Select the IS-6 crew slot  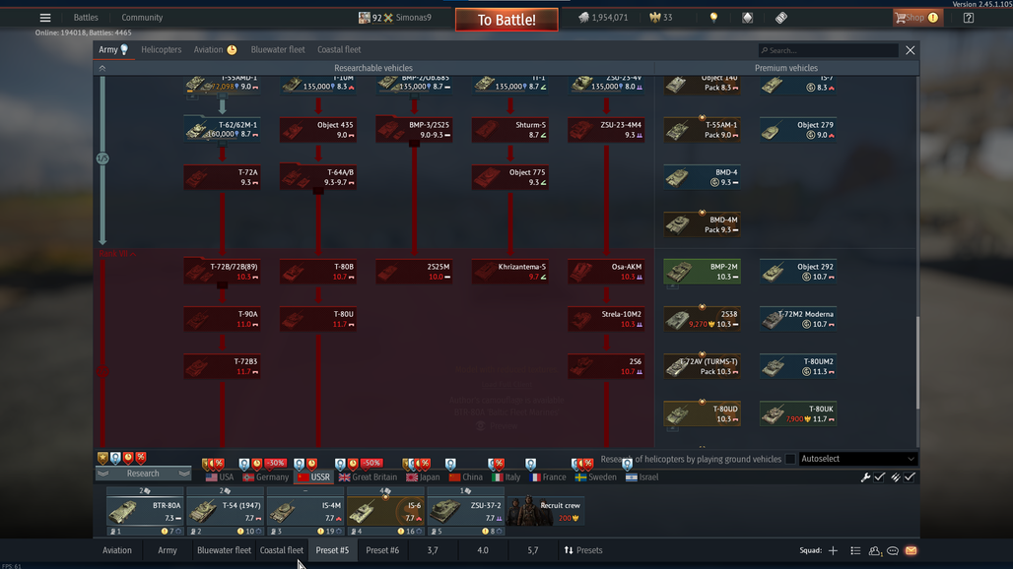point(385,512)
